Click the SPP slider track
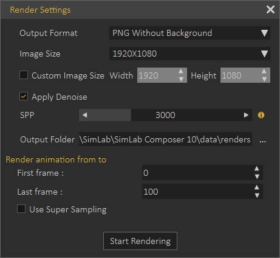280x258 pixels. point(165,115)
